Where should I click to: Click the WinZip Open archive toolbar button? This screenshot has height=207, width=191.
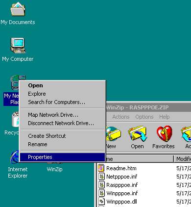click(x=137, y=137)
